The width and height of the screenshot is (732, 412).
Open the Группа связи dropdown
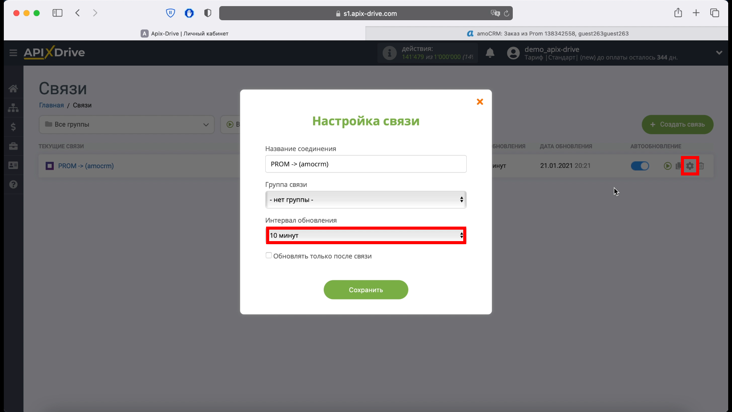[x=366, y=200]
